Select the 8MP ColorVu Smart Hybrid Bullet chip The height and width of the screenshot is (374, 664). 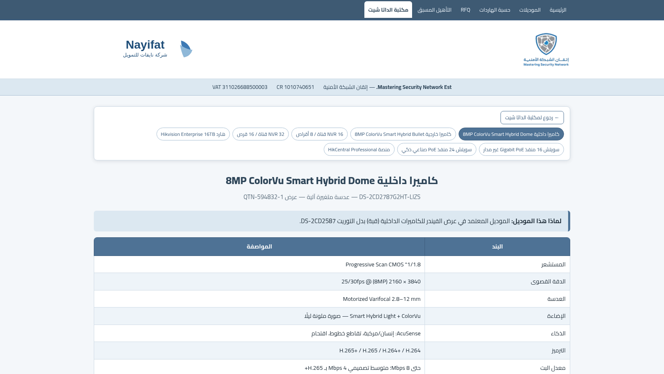(x=403, y=134)
